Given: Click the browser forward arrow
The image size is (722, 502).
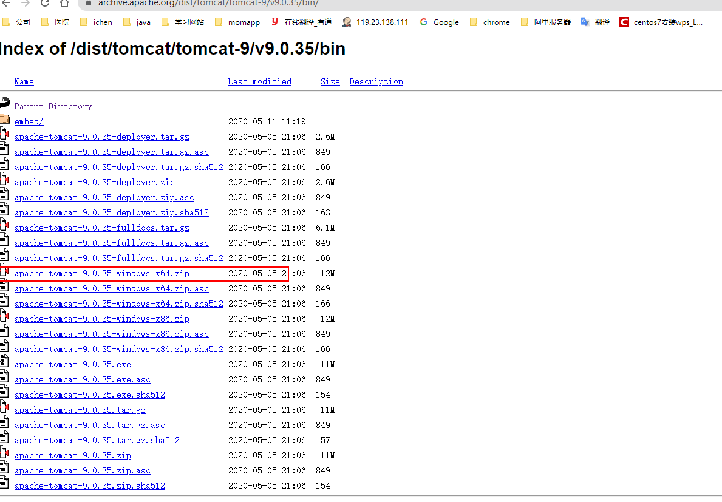Looking at the screenshot, I should (24, 3).
